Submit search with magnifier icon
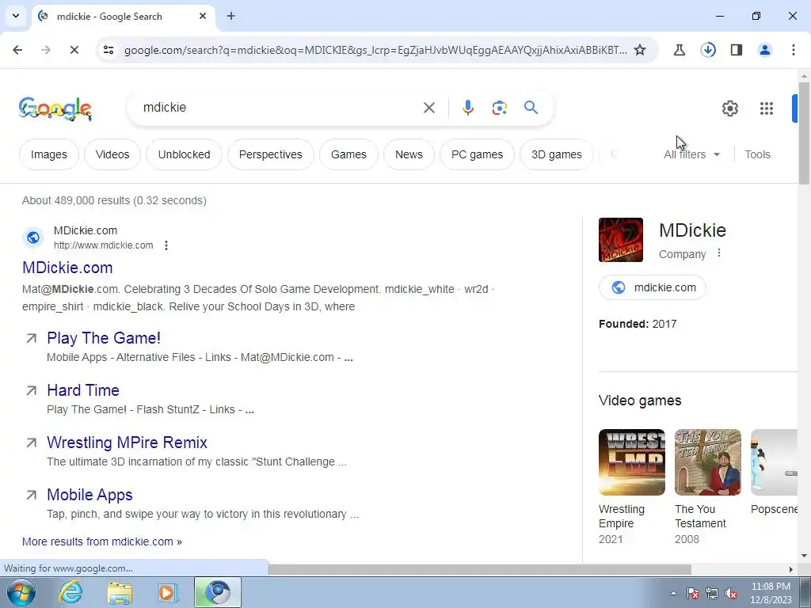811x608 pixels. [x=531, y=108]
